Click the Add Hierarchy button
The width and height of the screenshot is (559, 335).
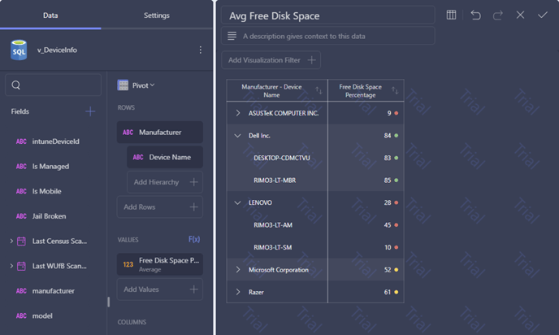[x=165, y=182]
